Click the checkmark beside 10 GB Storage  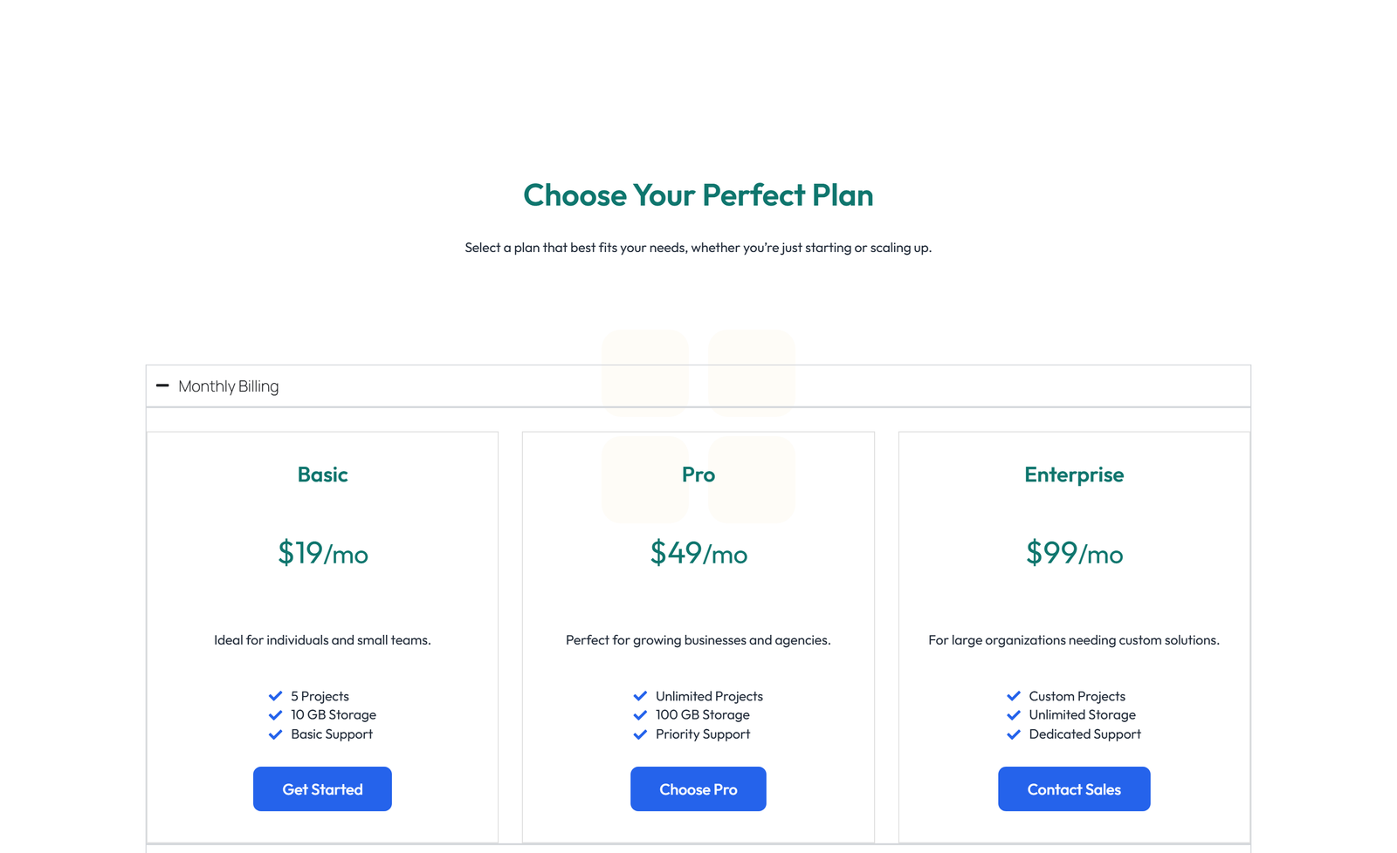click(x=276, y=714)
